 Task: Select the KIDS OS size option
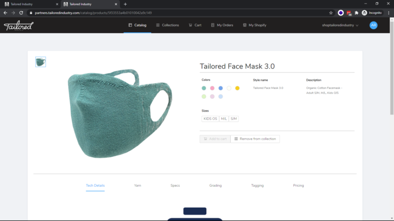210,119
